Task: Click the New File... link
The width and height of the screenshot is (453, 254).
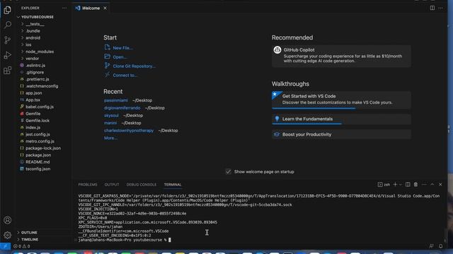Action: pyautogui.click(x=122, y=48)
